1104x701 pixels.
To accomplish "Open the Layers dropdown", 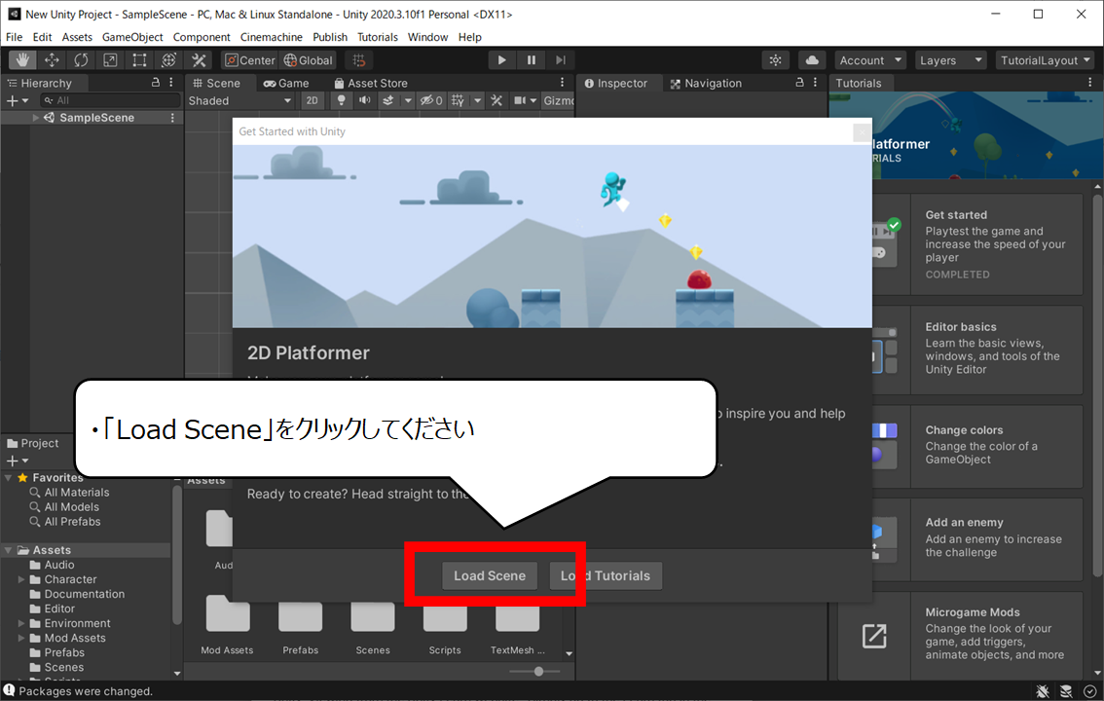I will click(950, 60).
